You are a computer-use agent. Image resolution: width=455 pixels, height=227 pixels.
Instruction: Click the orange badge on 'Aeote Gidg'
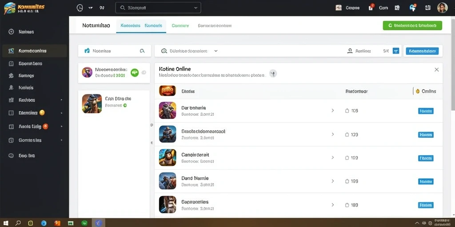(45, 126)
